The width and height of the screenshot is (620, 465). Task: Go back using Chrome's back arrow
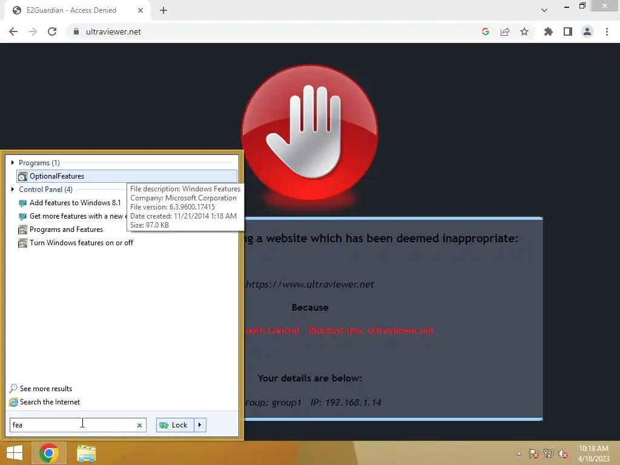(x=13, y=31)
